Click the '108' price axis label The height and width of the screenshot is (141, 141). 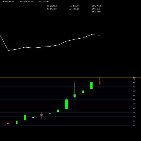tap(135, 104)
